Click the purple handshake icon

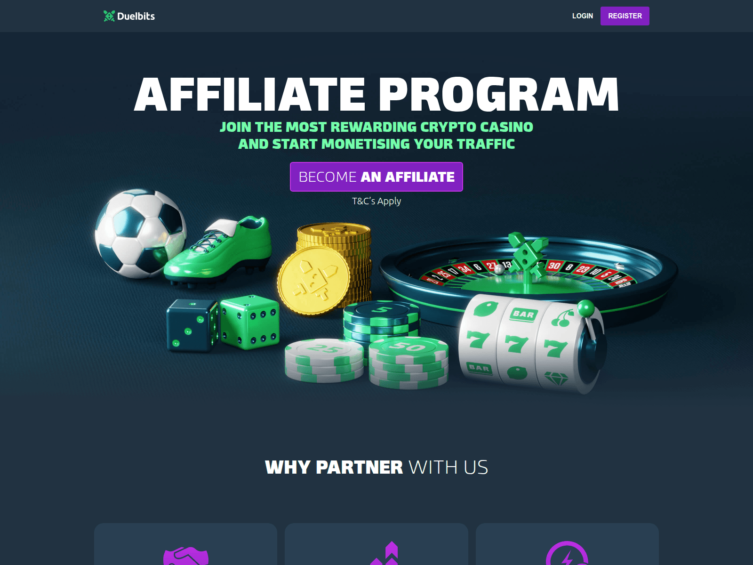186,556
